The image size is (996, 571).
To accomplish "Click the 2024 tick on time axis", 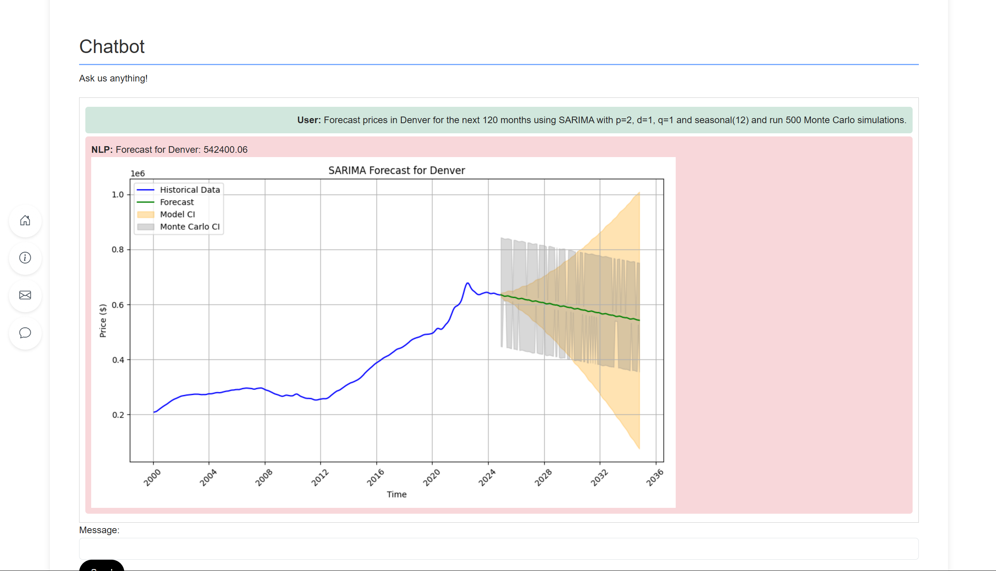I will (487, 478).
